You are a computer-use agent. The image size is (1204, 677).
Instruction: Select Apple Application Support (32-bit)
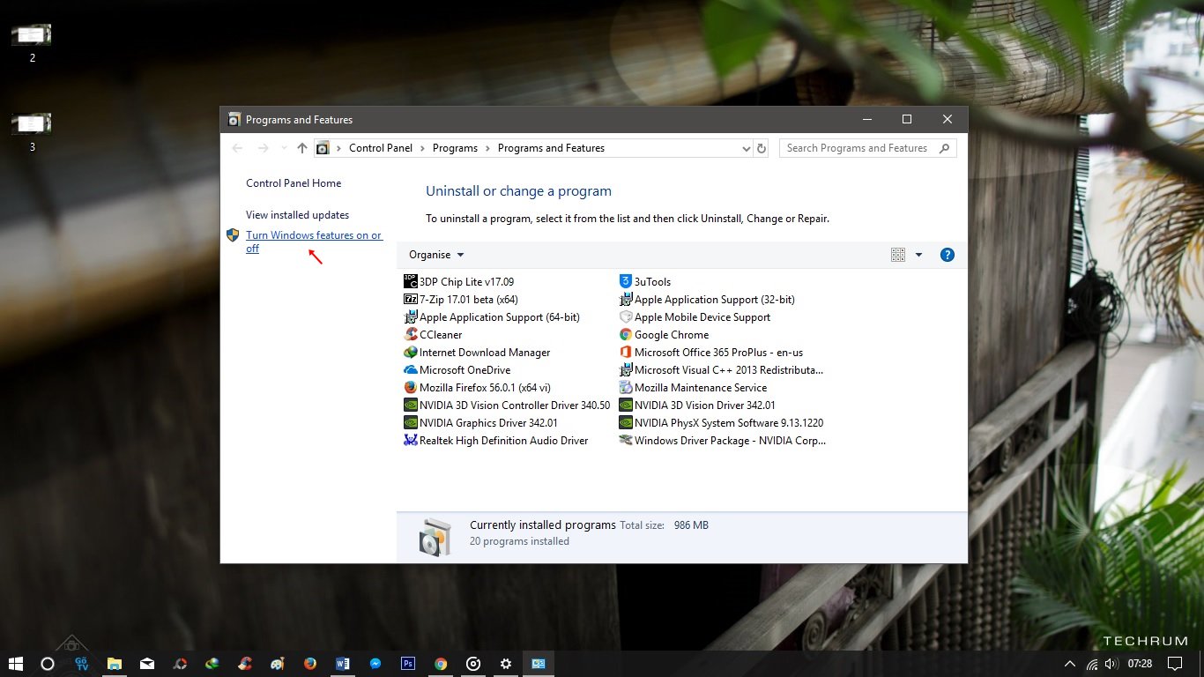coord(707,300)
